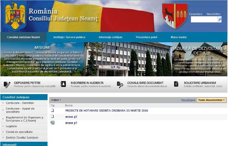Click file icon for Proiecte de Hotarare row
The width and height of the screenshot is (228, 146).
[x=52, y=110]
